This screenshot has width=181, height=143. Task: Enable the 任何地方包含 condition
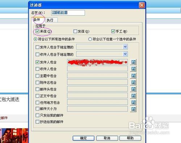[x=37, y=102]
